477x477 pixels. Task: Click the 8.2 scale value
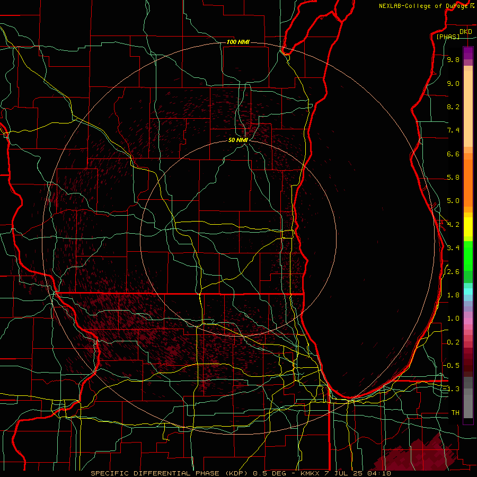(453, 107)
